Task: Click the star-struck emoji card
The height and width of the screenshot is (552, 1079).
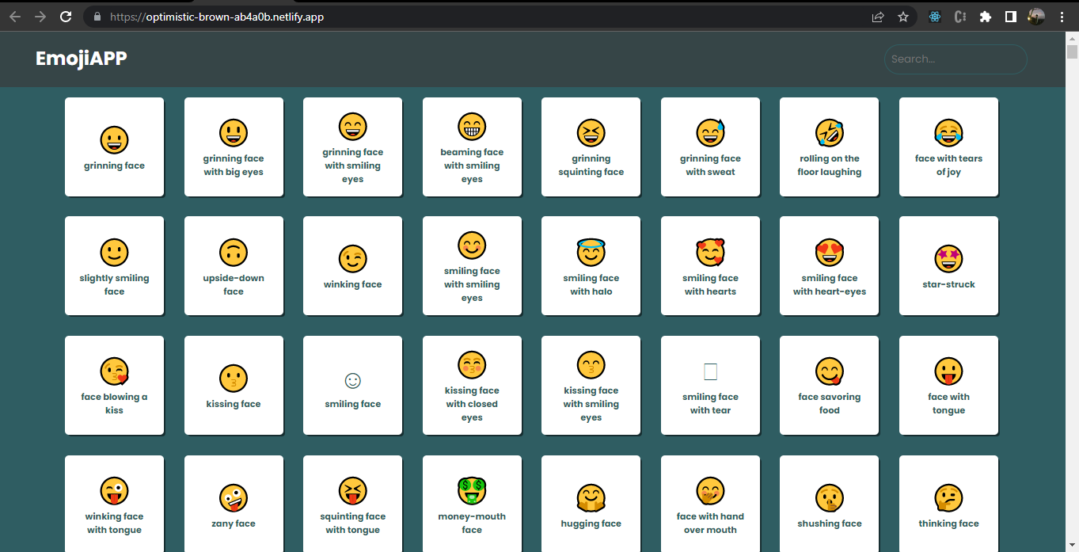Action: 948,266
